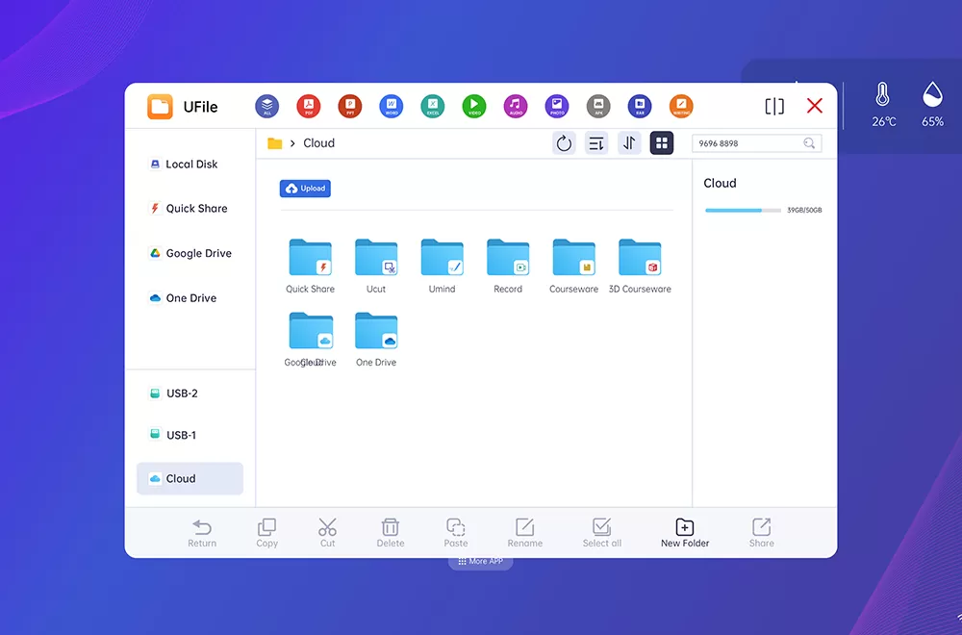
Task: Filter files by VIDEO type
Action: (474, 106)
